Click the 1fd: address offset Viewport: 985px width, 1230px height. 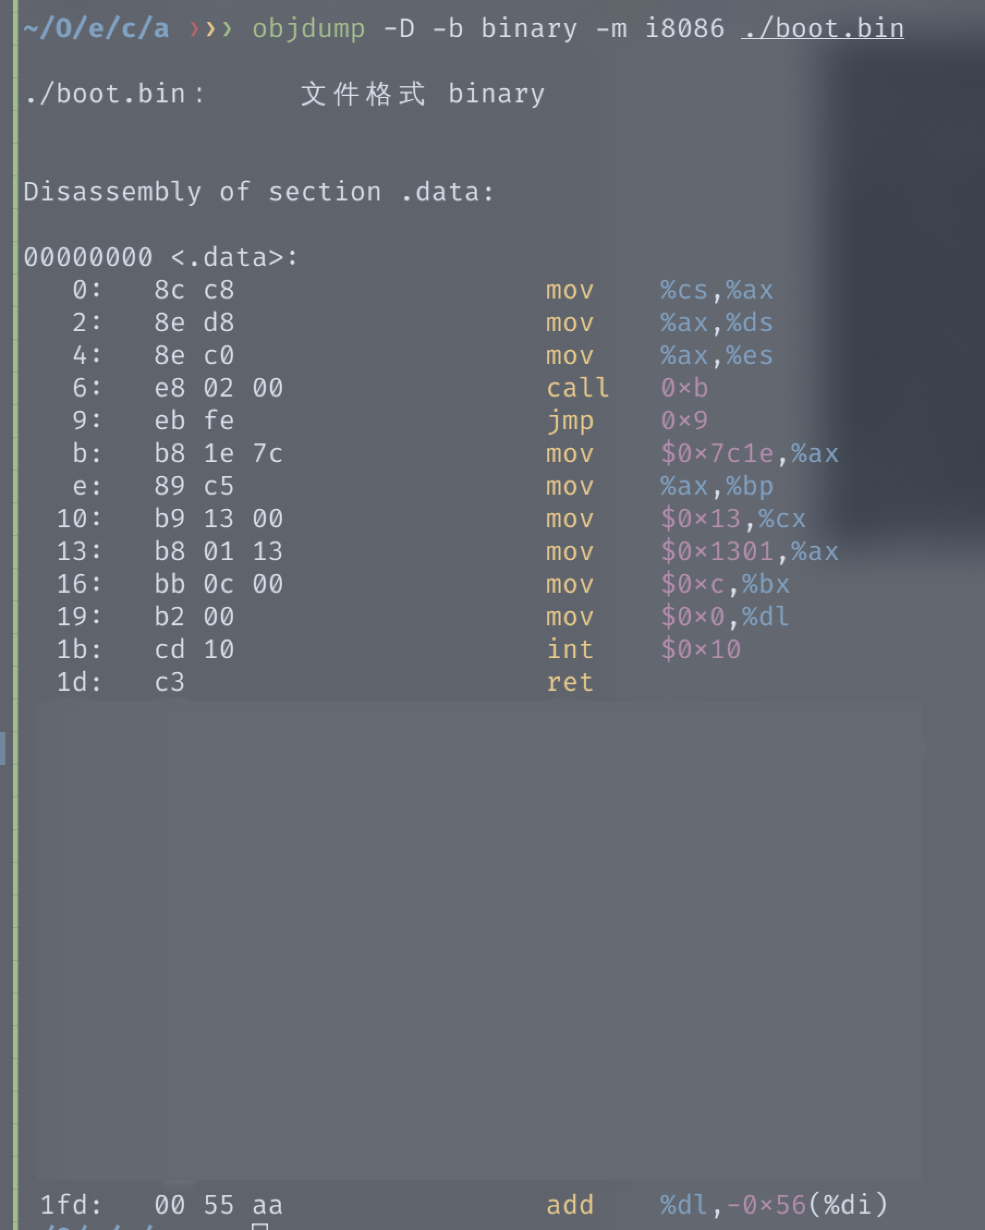tap(71, 1205)
